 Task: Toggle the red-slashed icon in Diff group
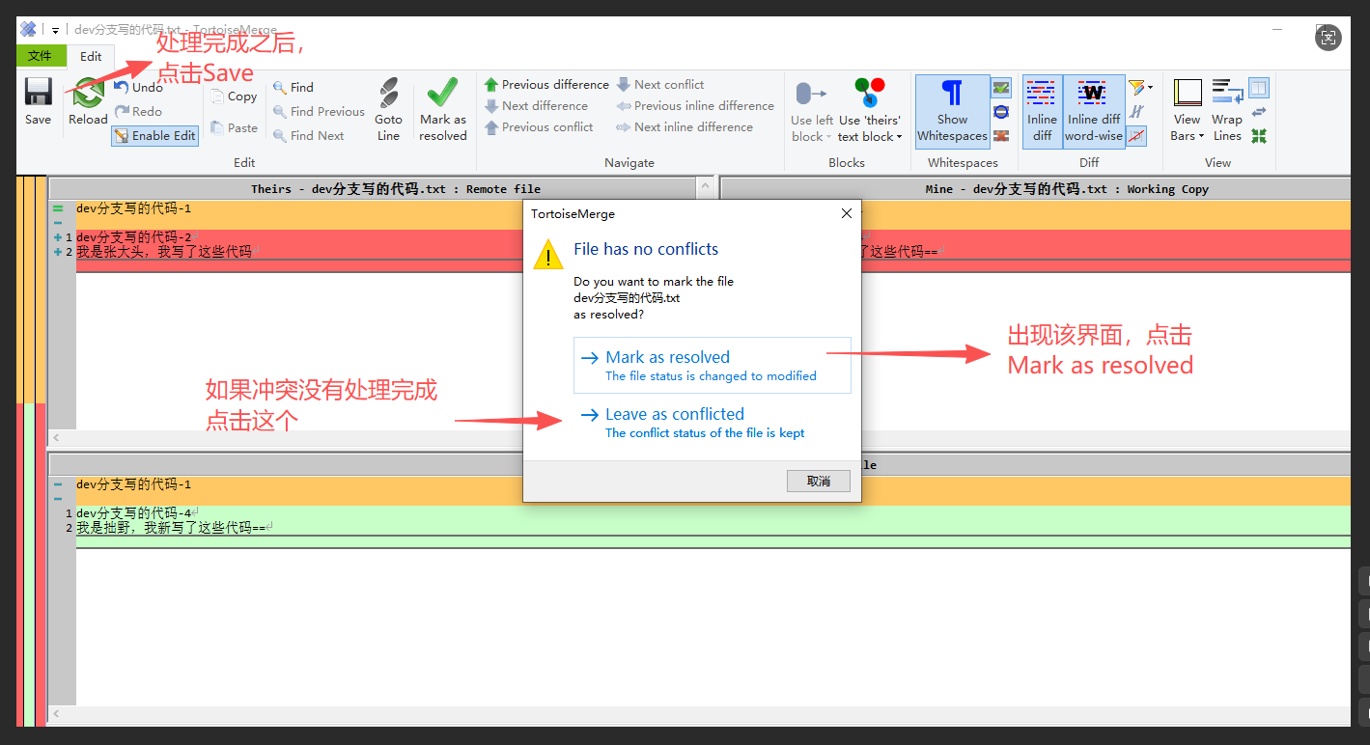tap(1137, 136)
